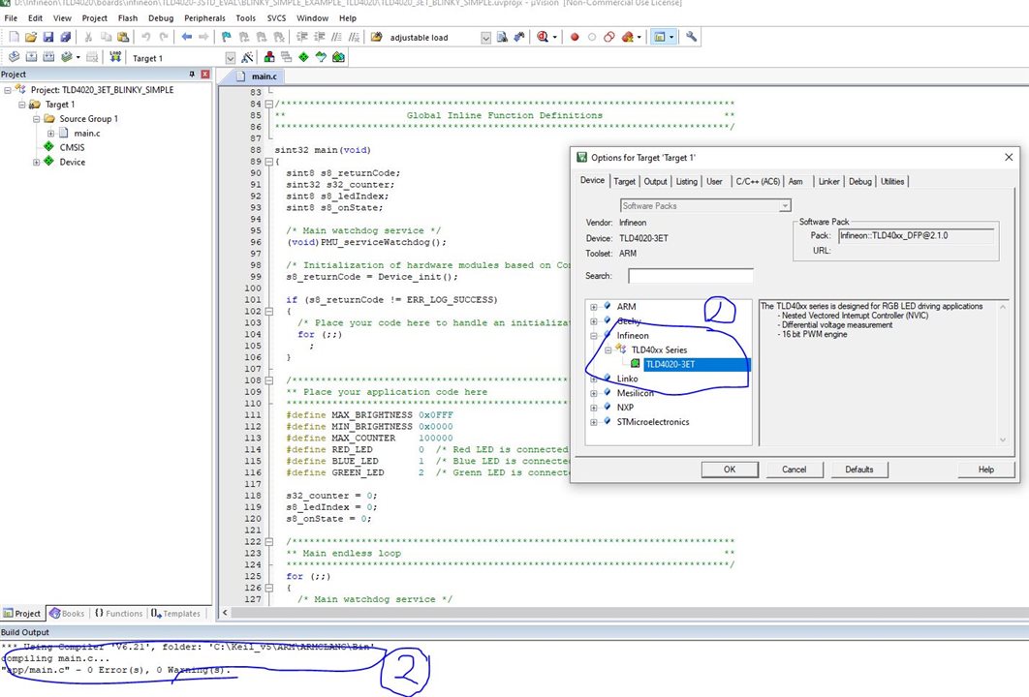Open the Flash menu
1029x697 pixels.
click(x=127, y=17)
